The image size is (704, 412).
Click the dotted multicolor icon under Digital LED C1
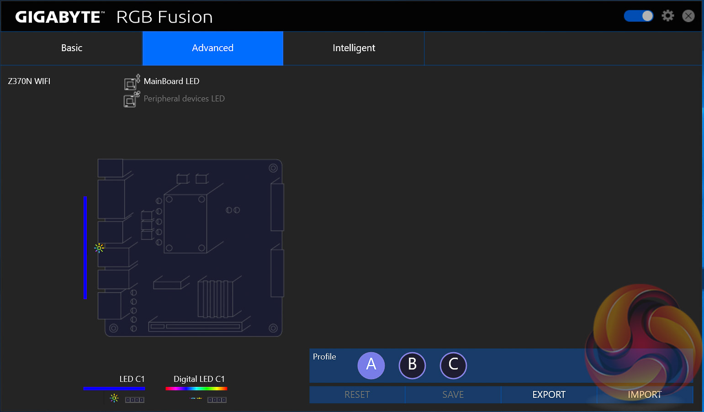(196, 398)
